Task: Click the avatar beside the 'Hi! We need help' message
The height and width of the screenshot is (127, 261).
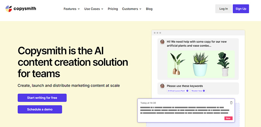Action: pos(162,42)
